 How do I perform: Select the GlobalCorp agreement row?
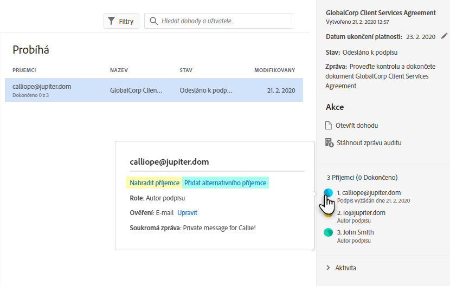point(153,90)
